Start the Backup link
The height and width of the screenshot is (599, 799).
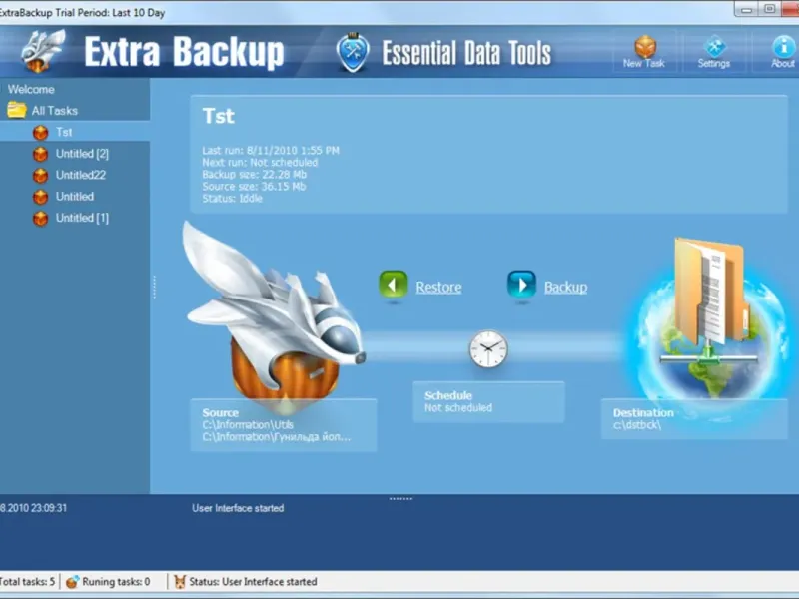(x=565, y=287)
